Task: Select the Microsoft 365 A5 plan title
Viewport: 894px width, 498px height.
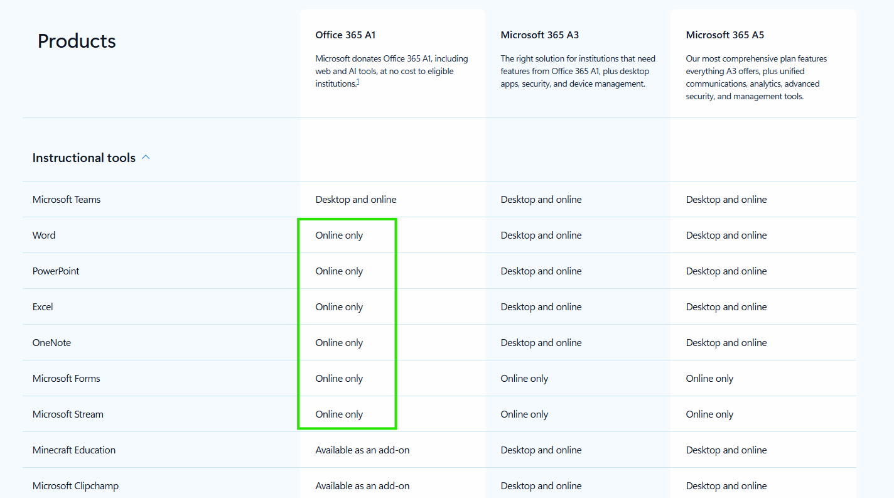Action: point(724,35)
